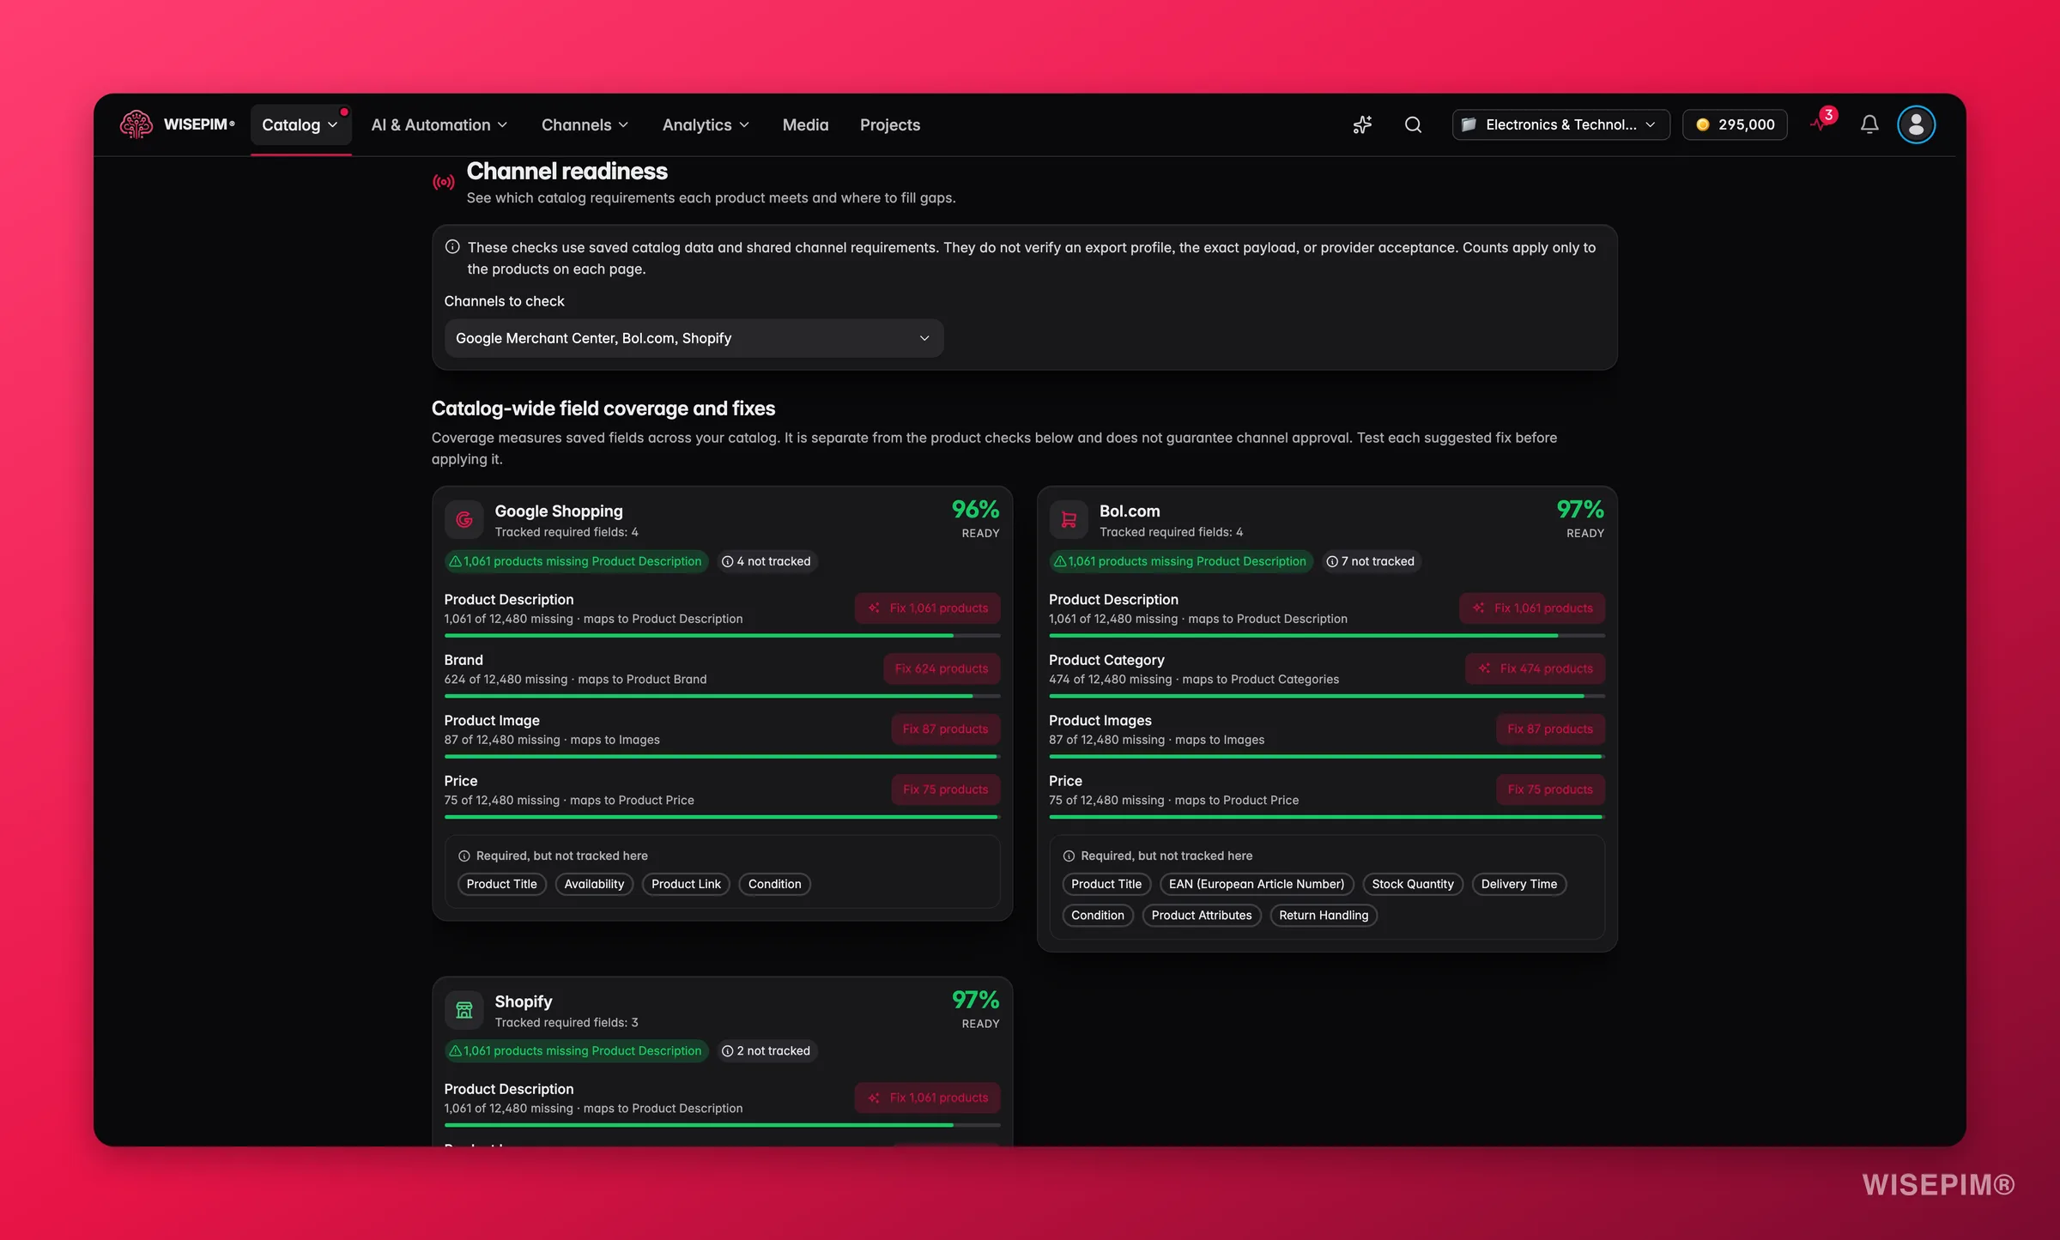Viewport: 2060px width, 1240px height.
Task: Click the Product Category coverage progress bar
Action: [x=1327, y=696]
